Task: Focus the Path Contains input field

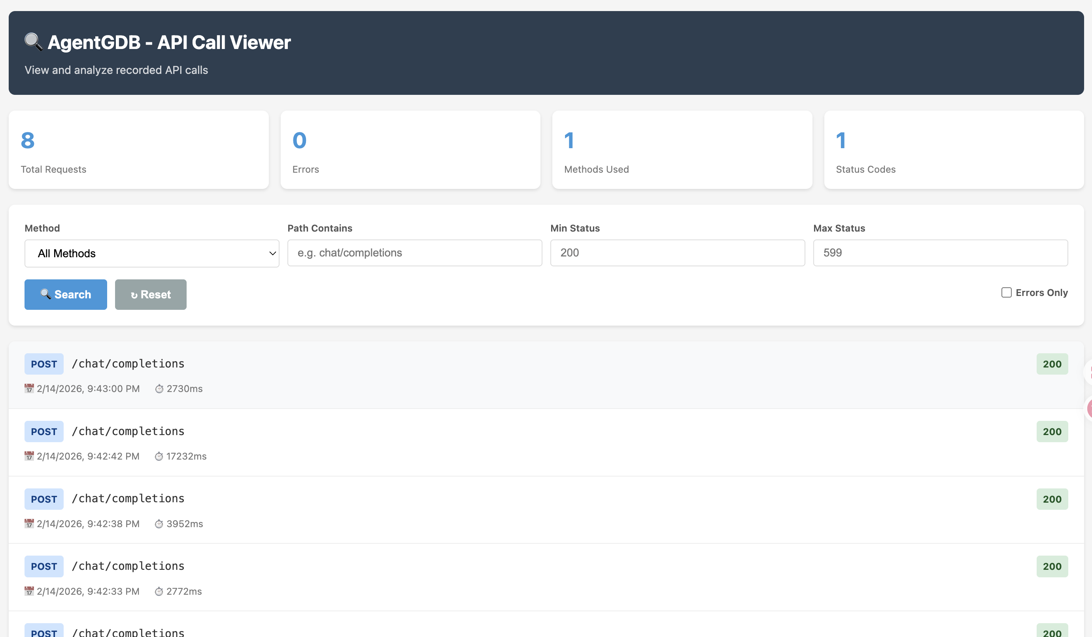Action: 414,253
